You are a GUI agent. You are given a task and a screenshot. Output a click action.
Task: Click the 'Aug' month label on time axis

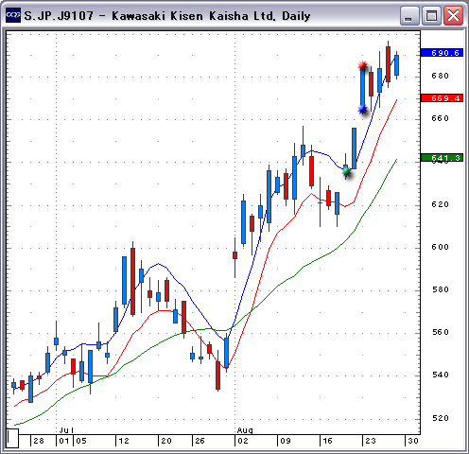pyautogui.click(x=245, y=430)
